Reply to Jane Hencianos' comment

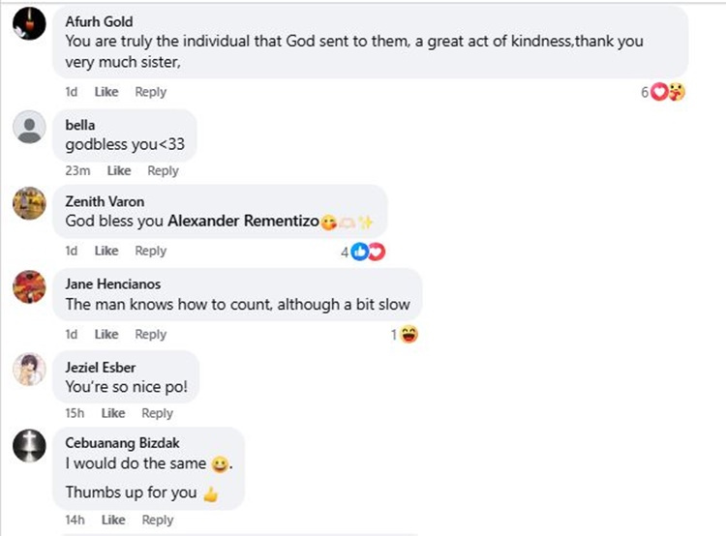[x=150, y=334]
